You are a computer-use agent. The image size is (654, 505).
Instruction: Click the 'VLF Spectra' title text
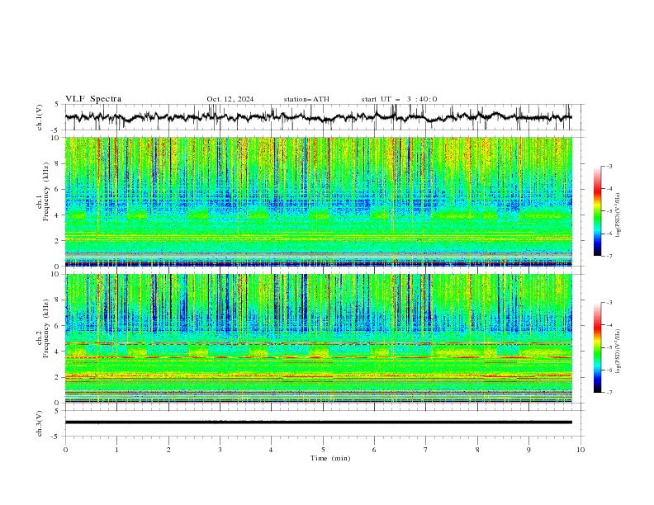coord(93,99)
